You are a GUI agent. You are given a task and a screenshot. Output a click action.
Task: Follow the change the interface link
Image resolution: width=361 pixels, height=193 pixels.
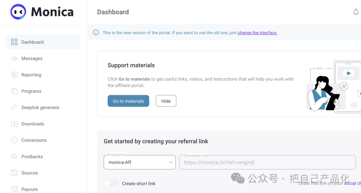(x=257, y=33)
